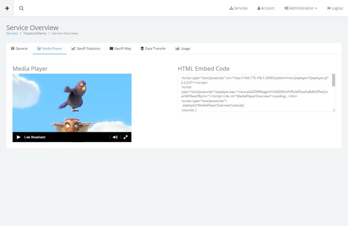The image size is (348, 226).
Task: Expand the sidebar with the arrow icon
Action: [x=7, y=8]
